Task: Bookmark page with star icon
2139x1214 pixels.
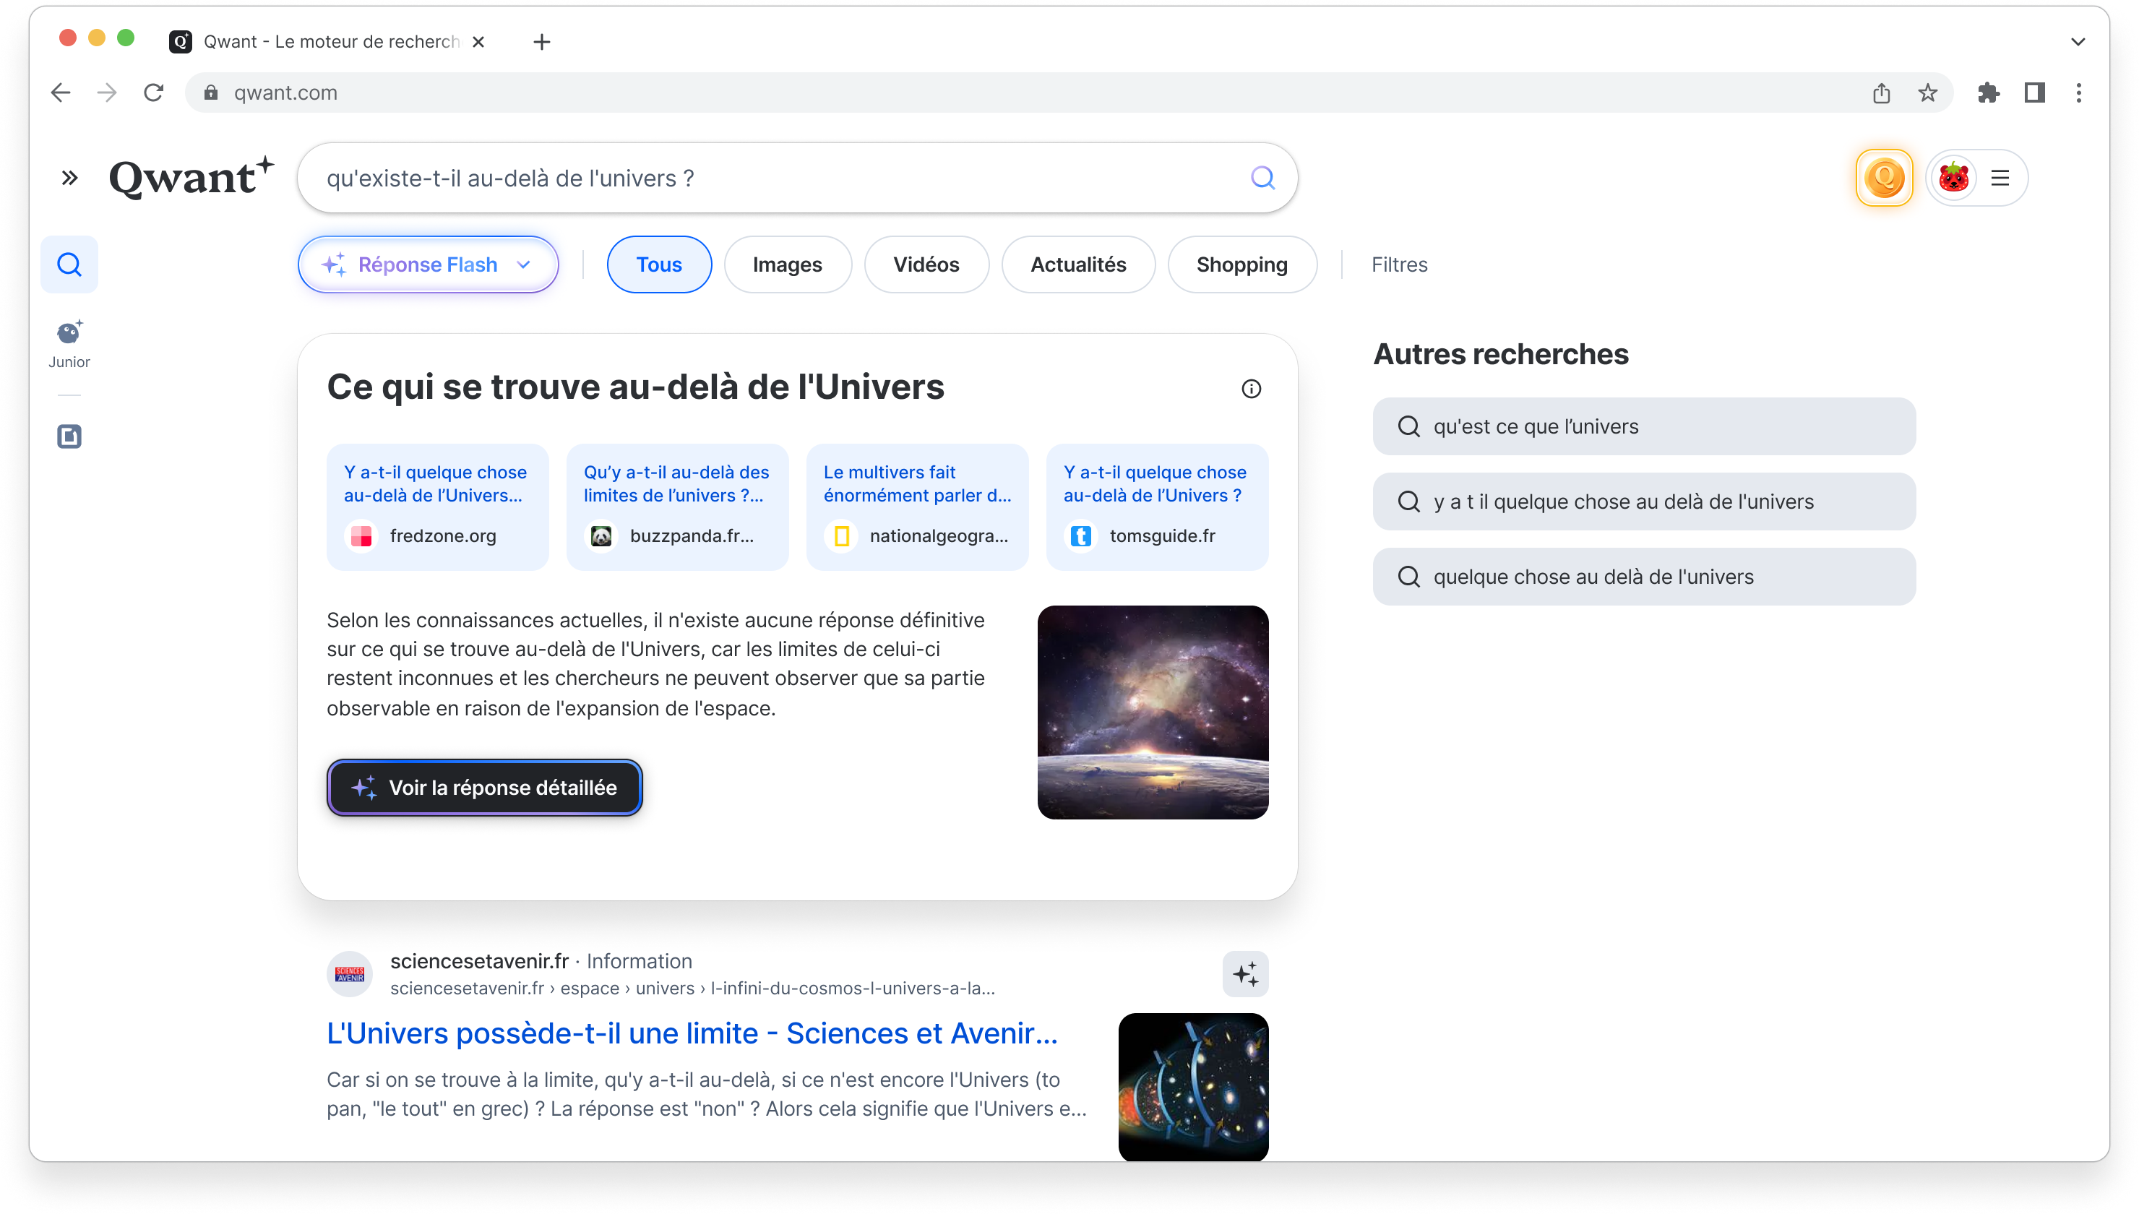Action: (x=1927, y=92)
